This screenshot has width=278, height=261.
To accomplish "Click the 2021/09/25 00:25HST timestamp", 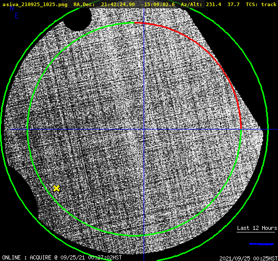I will (248, 258).
